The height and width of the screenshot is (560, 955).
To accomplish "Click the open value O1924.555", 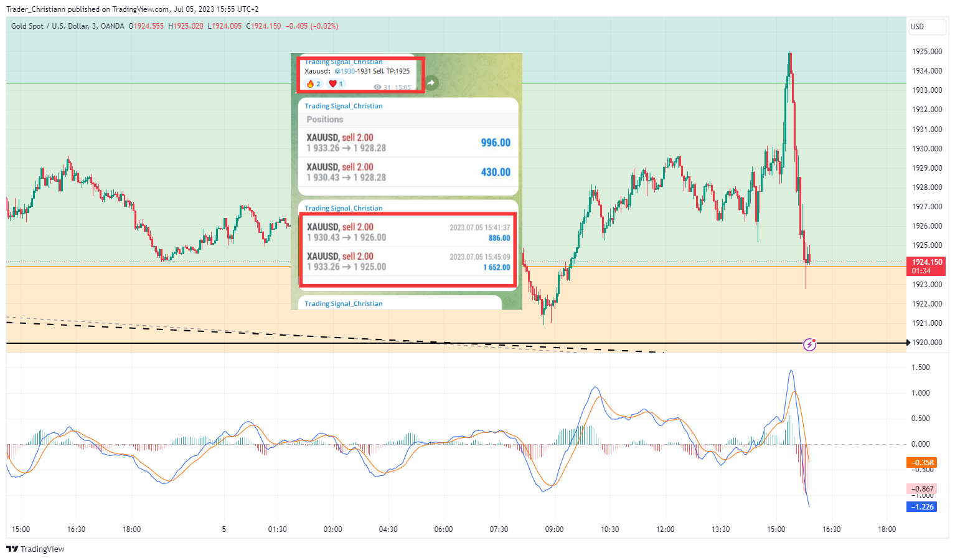I will pyautogui.click(x=146, y=26).
